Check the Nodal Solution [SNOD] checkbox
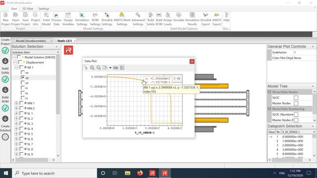 19,57
